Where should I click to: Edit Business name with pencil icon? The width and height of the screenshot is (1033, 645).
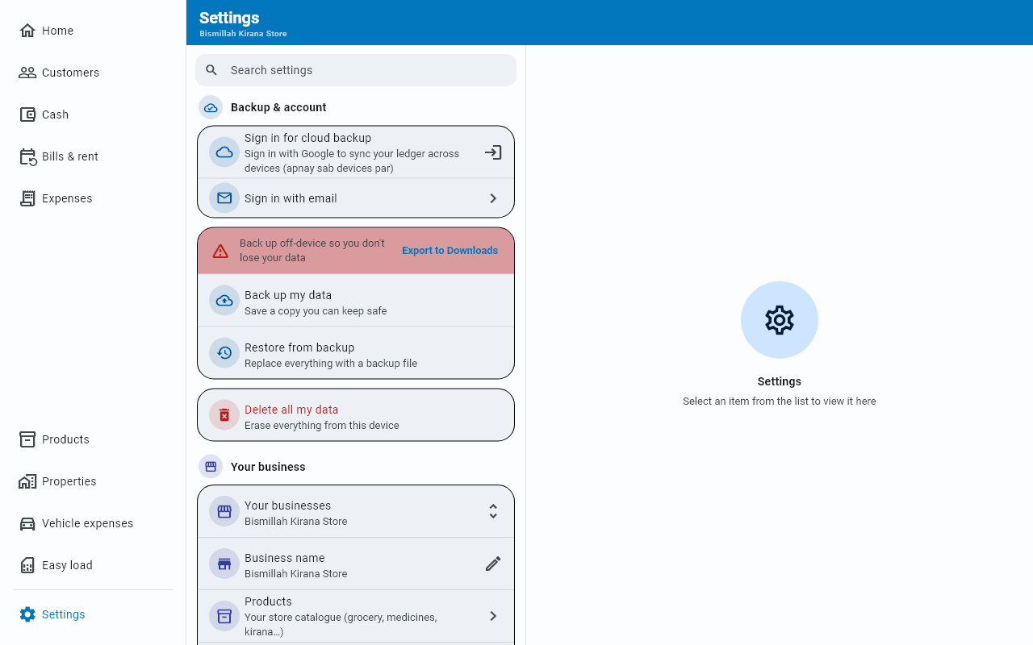click(x=493, y=564)
